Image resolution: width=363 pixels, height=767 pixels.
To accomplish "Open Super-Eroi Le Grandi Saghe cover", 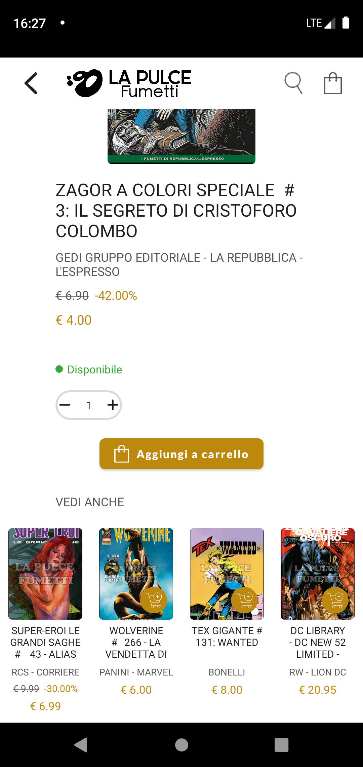I will point(45,574).
